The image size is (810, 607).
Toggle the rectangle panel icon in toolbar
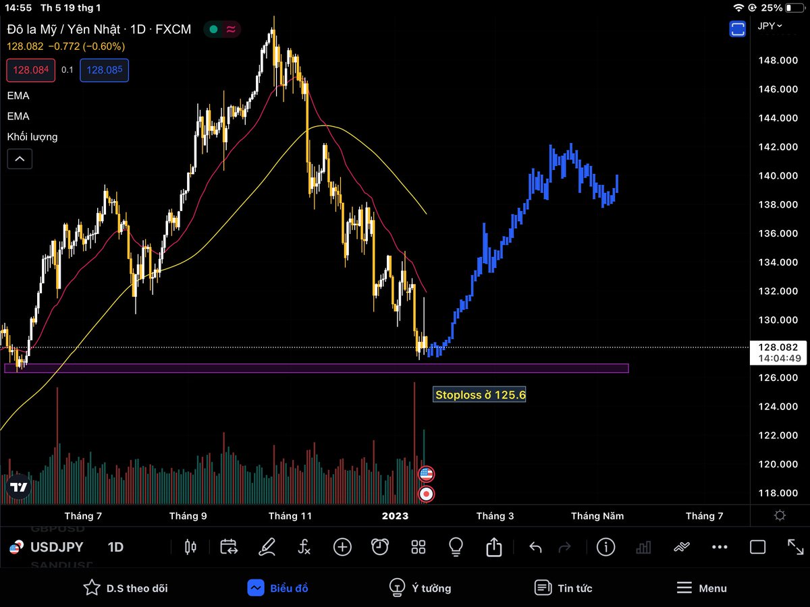click(758, 547)
